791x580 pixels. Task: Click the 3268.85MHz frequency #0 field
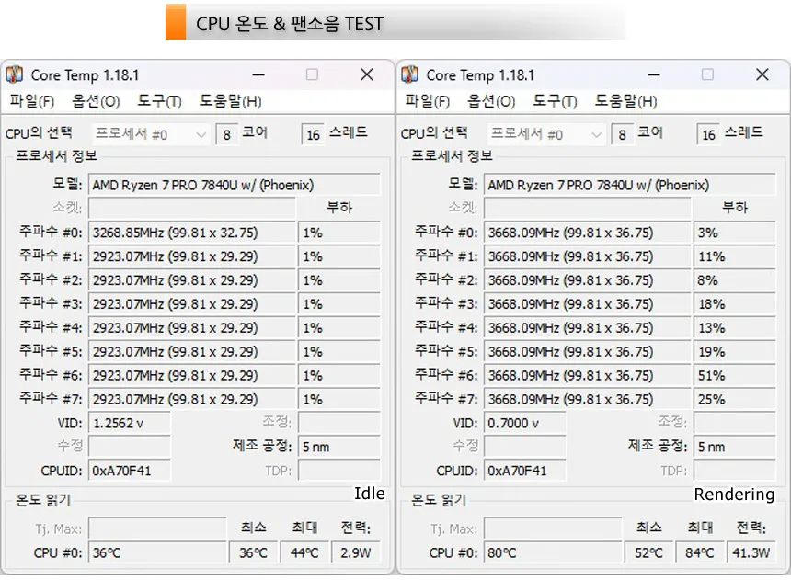[x=191, y=233]
